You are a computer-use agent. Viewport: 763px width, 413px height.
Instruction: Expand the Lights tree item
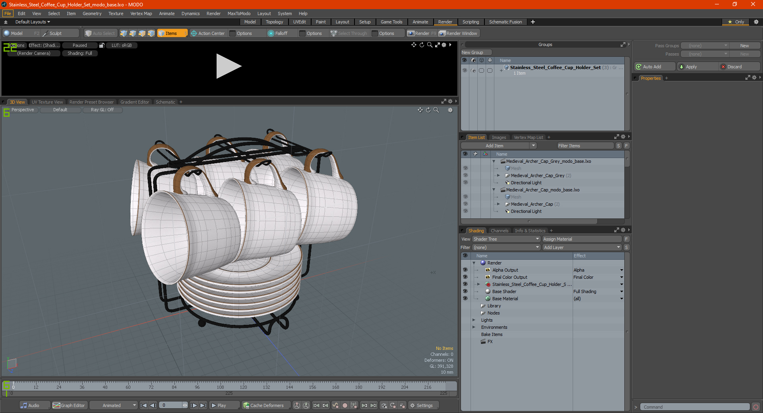(474, 320)
